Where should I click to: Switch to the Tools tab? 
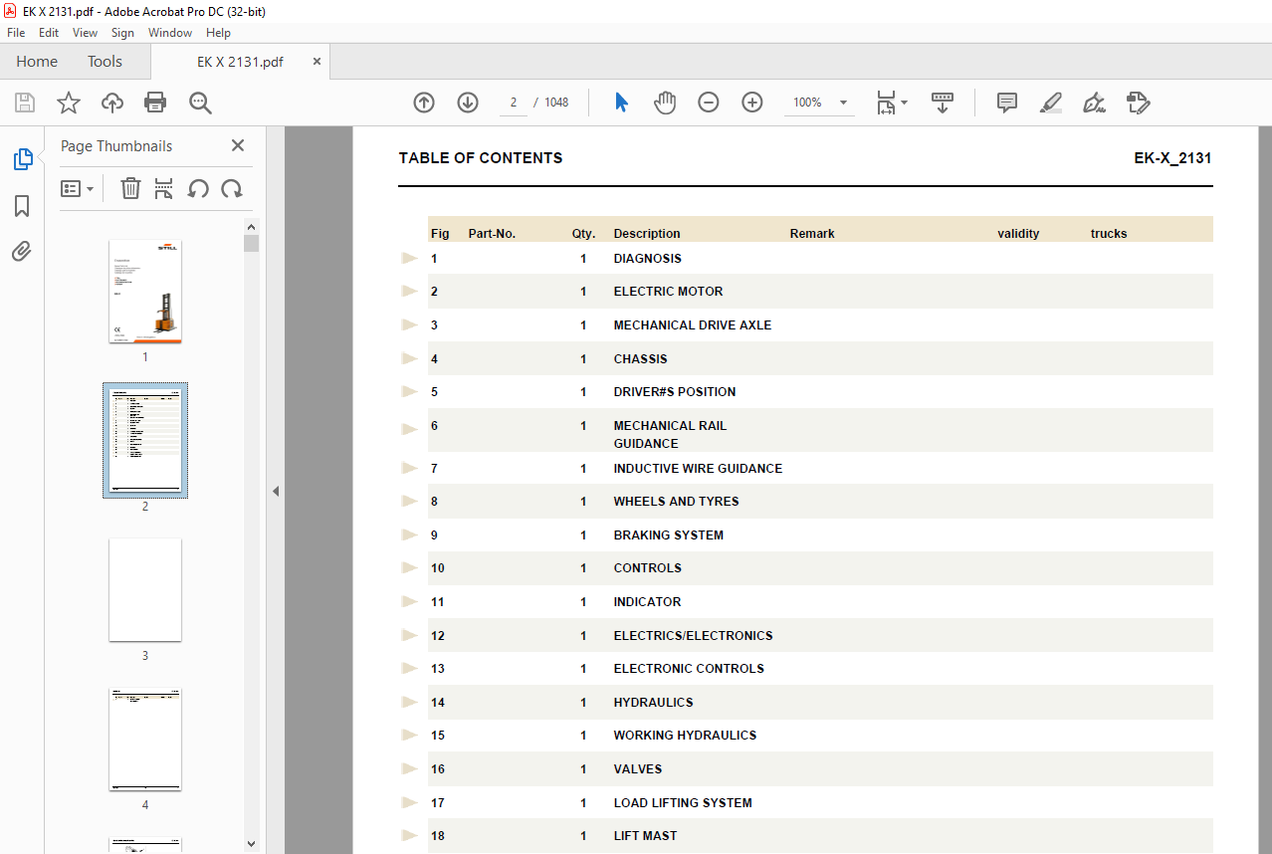105,62
